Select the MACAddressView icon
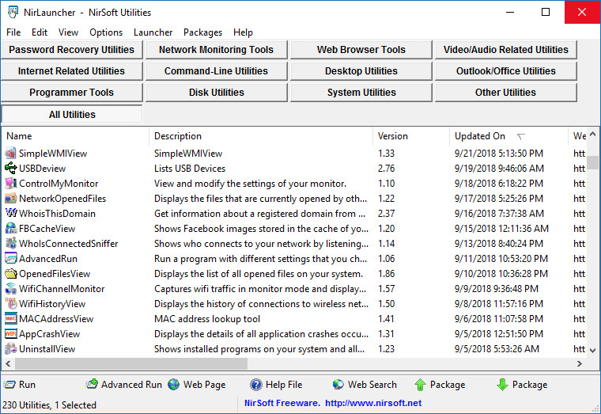The image size is (601, 414). point(10,319)
